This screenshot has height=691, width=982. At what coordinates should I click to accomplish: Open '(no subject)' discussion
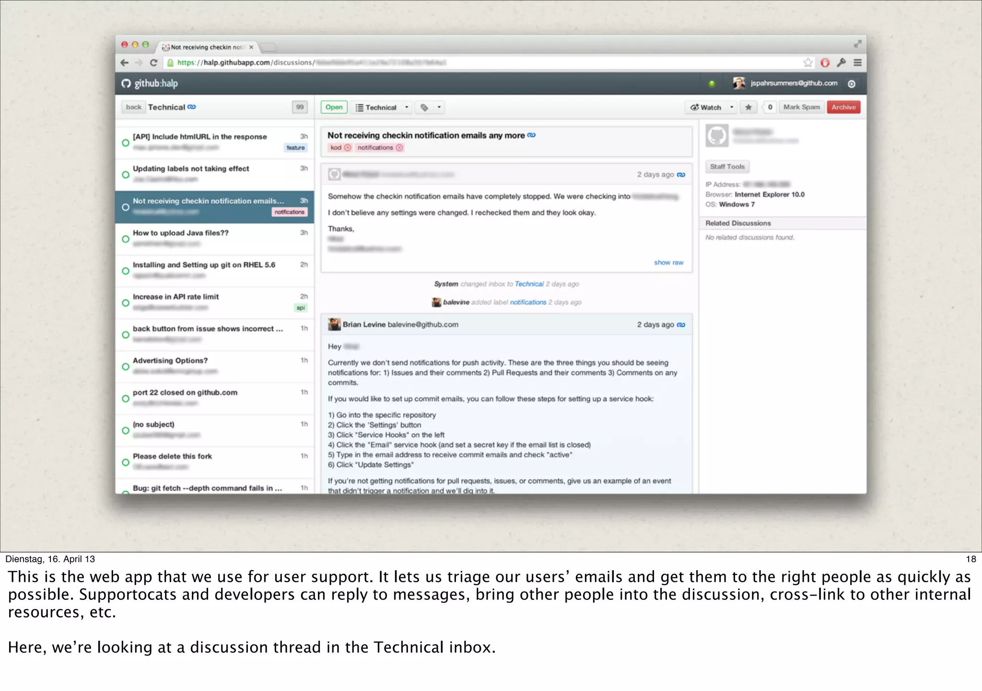tap(215, 430)
